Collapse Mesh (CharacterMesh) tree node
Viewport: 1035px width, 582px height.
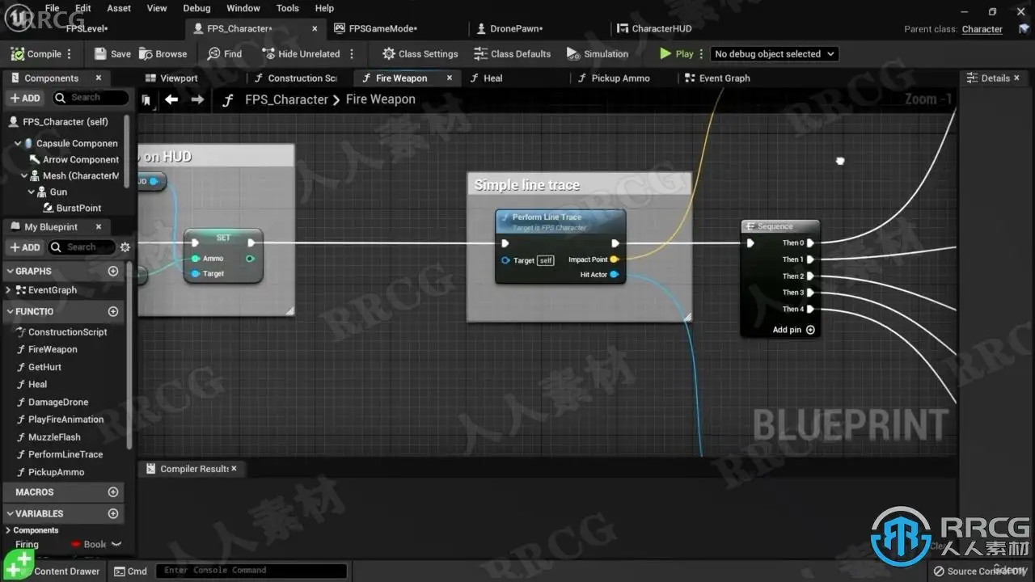(x=24, y=176)
